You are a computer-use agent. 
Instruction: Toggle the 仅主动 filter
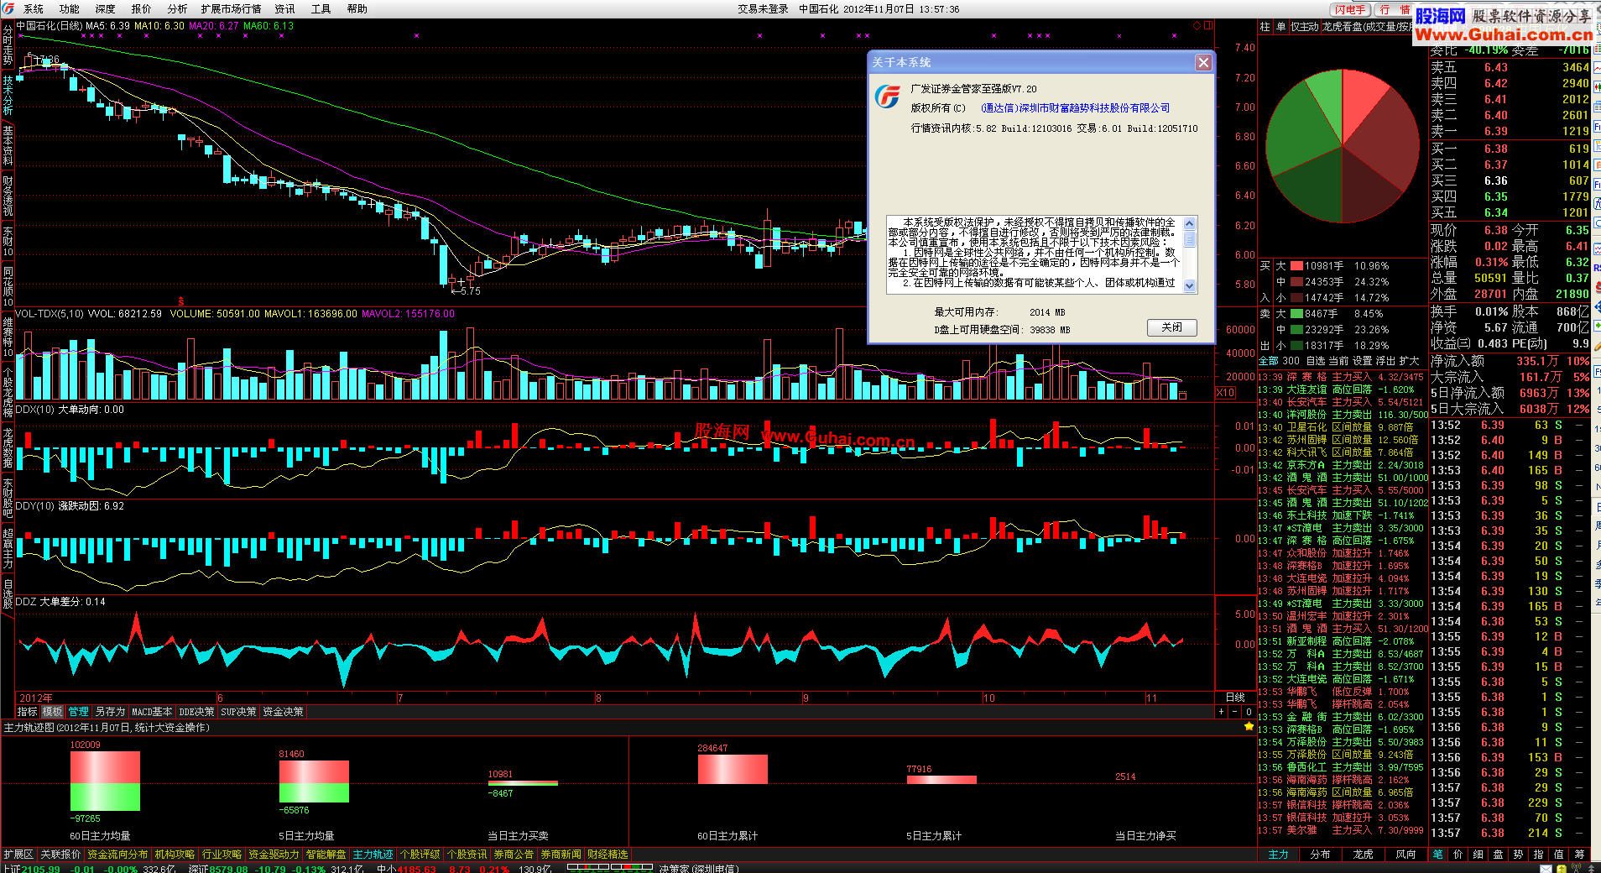[1304, 27]
